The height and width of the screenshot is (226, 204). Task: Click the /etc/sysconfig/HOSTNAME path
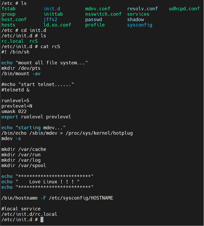click(81, 198)
